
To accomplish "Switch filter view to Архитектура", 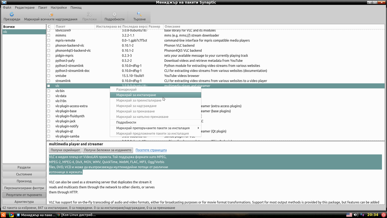I will [24, 202].
